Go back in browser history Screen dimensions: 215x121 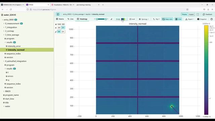(x=3, y=9)
